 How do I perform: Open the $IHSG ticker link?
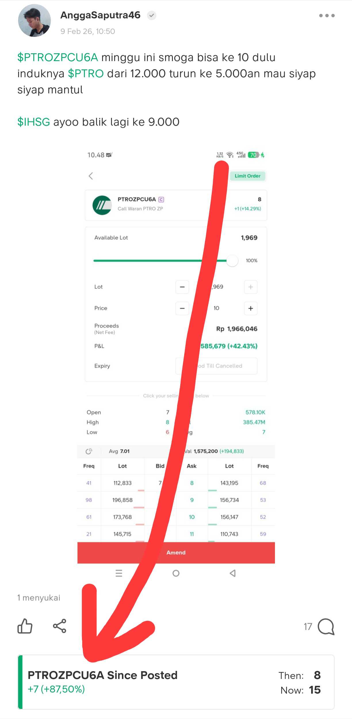click(x=34, y=122)
